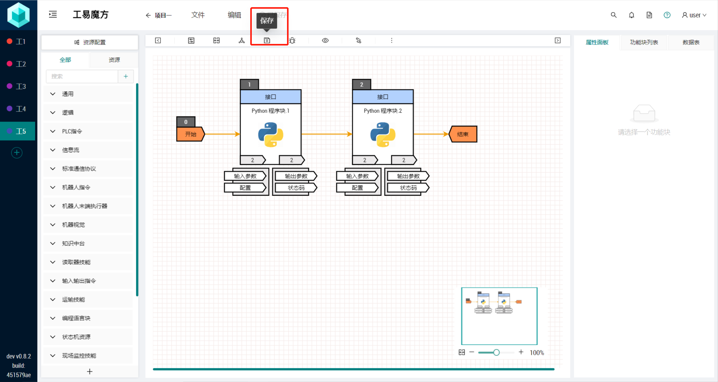The height and width of the screenshot is (382, 718).
Task: Click the 资源配置 button
Action: [x=90, y=42]
